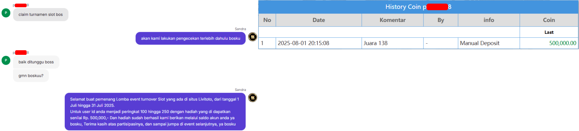
Task: Click Sandra's avatar beside the long message
Action: (253, 98)
